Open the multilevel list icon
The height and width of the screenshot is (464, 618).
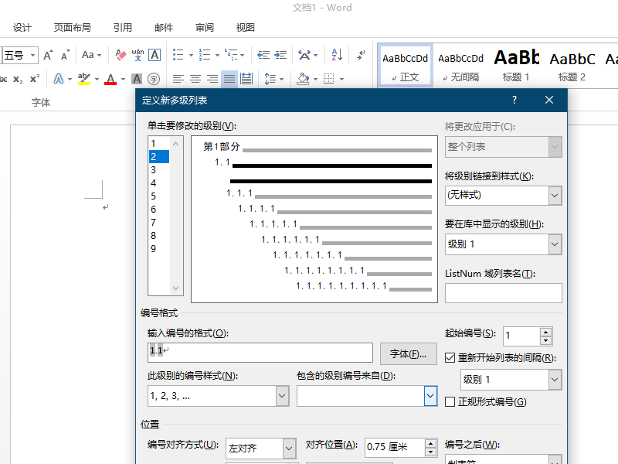point(231,55)
